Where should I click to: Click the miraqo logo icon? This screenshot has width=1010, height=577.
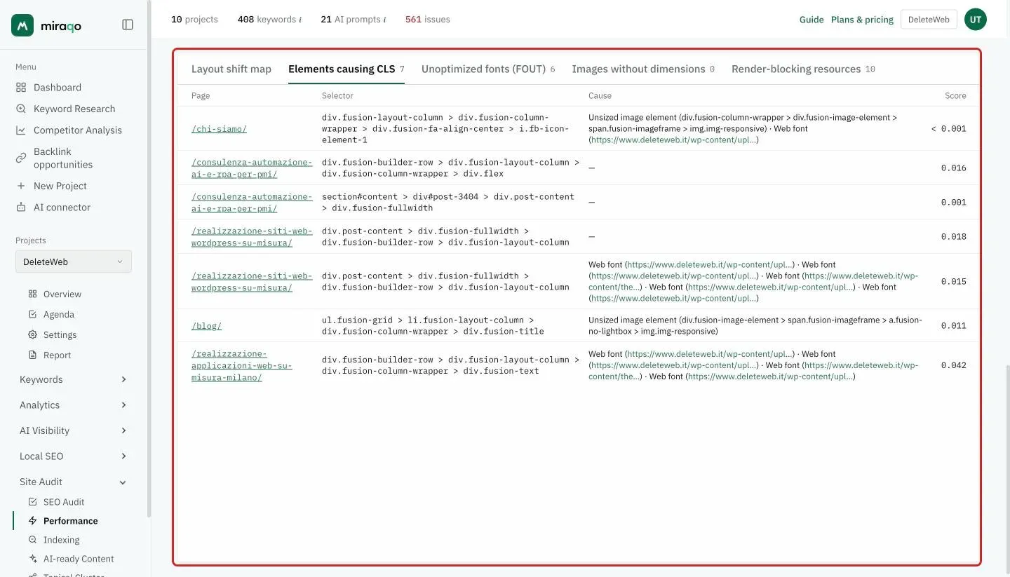coord(22,25)
